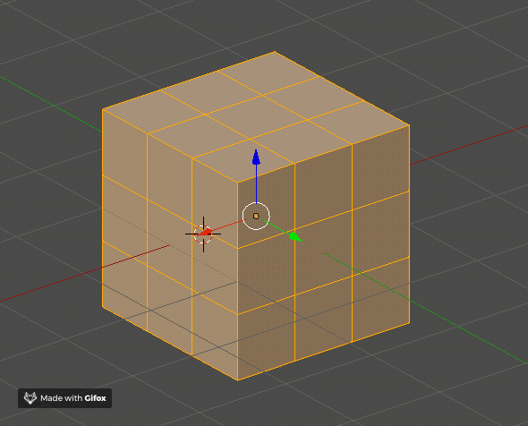Open the Made with Gifox watermark text
The height and width of the screenshot is (426, 528).
(73, 398)
